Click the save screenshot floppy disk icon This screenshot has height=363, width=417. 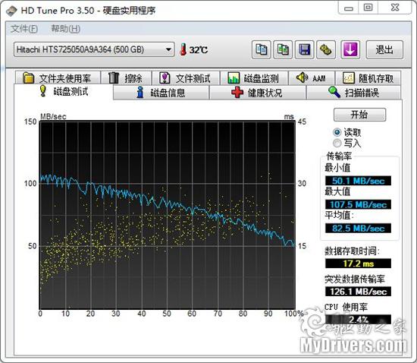[305, 49]
